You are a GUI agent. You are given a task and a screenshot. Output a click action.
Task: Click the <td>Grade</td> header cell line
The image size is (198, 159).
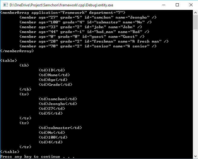pyautogui.click(x=55, y=85)
